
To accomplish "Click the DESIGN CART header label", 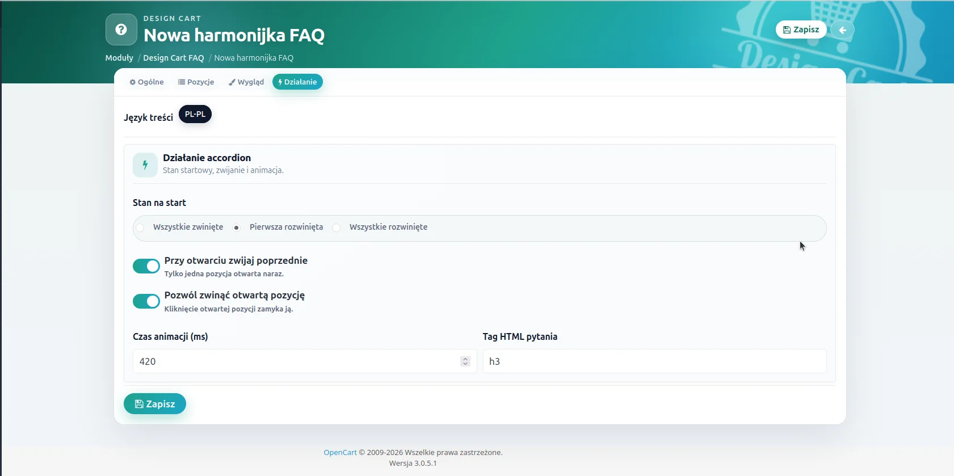I will pos(173,19).
